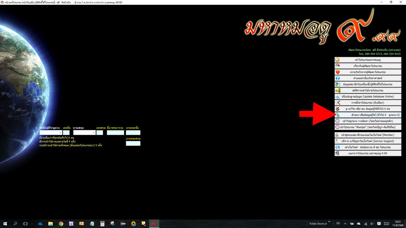Click the อายุตนะสกุล field
This screenshot has width=406, height=228.
click(x=133, y=144)
